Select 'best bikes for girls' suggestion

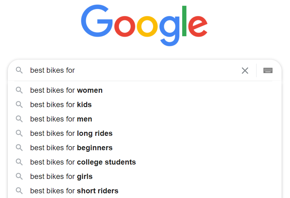(61, 176)
